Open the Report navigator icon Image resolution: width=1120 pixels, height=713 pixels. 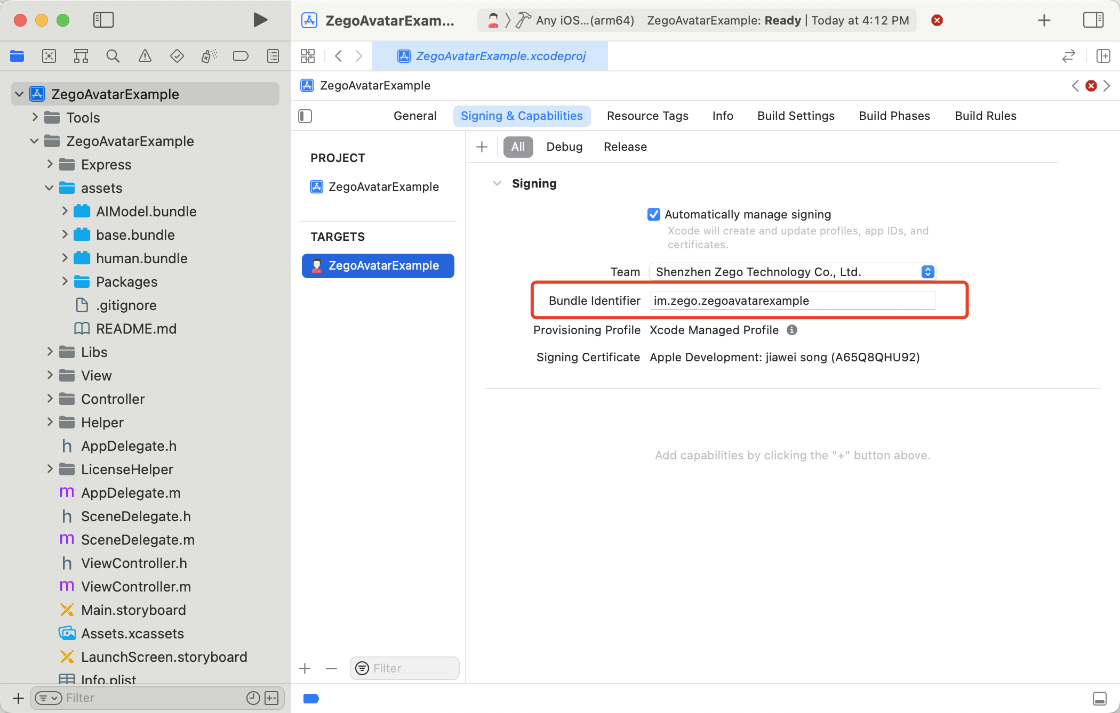(x=273, y=56)
